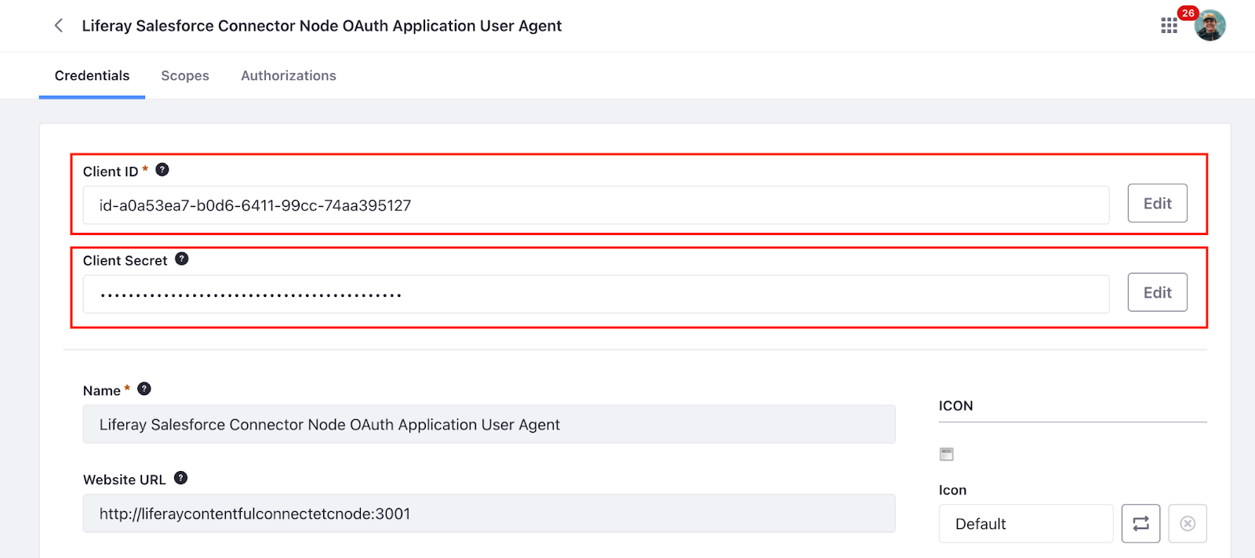Show help tooltip for Website URL
1255x558 pixels.
click(180, 477)
